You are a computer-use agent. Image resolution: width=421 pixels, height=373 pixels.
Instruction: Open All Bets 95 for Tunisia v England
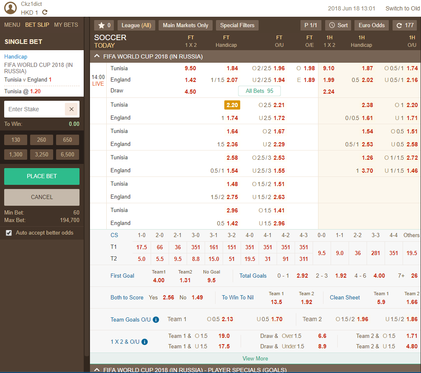[259, 91]
